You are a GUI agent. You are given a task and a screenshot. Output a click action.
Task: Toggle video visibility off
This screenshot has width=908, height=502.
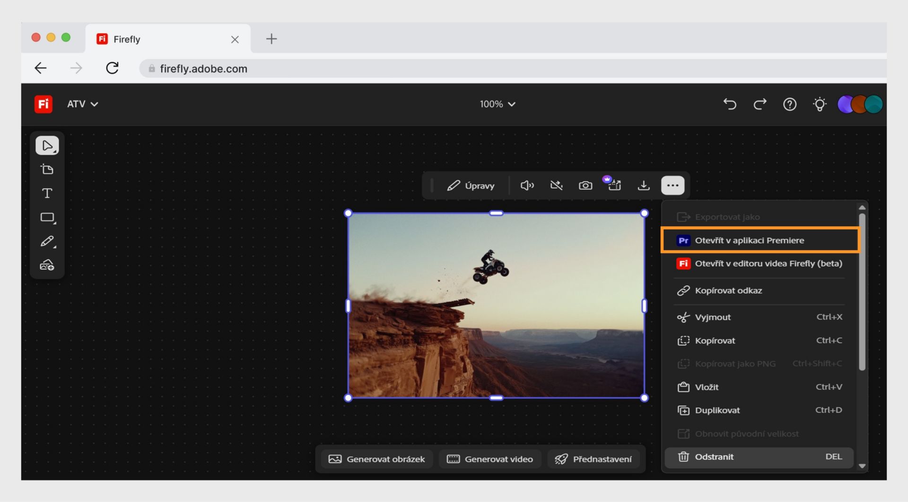557,185
